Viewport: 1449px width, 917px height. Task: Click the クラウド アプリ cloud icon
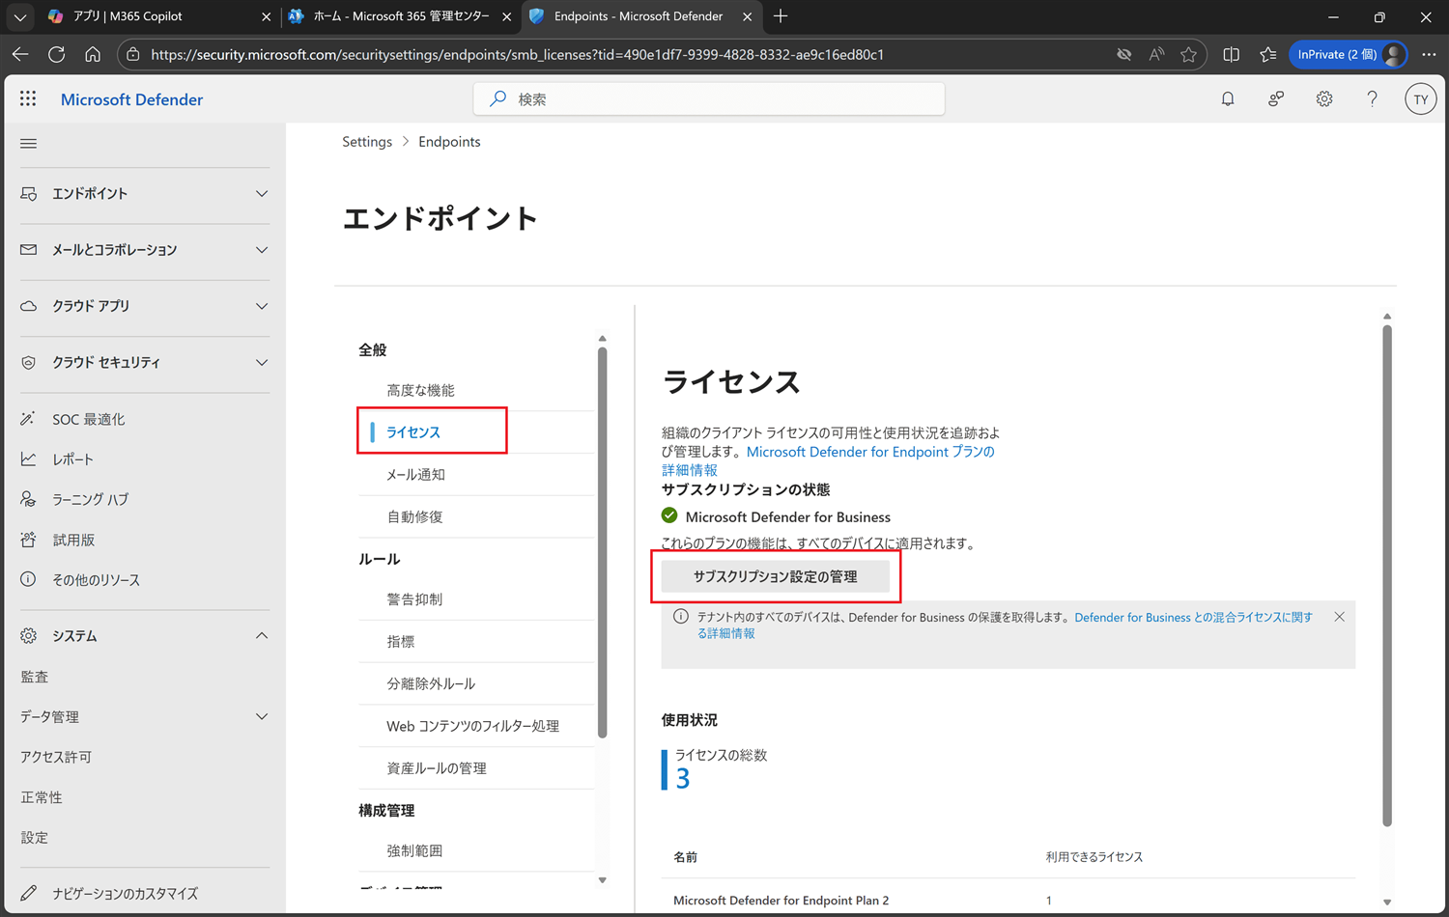pos(29,306)
